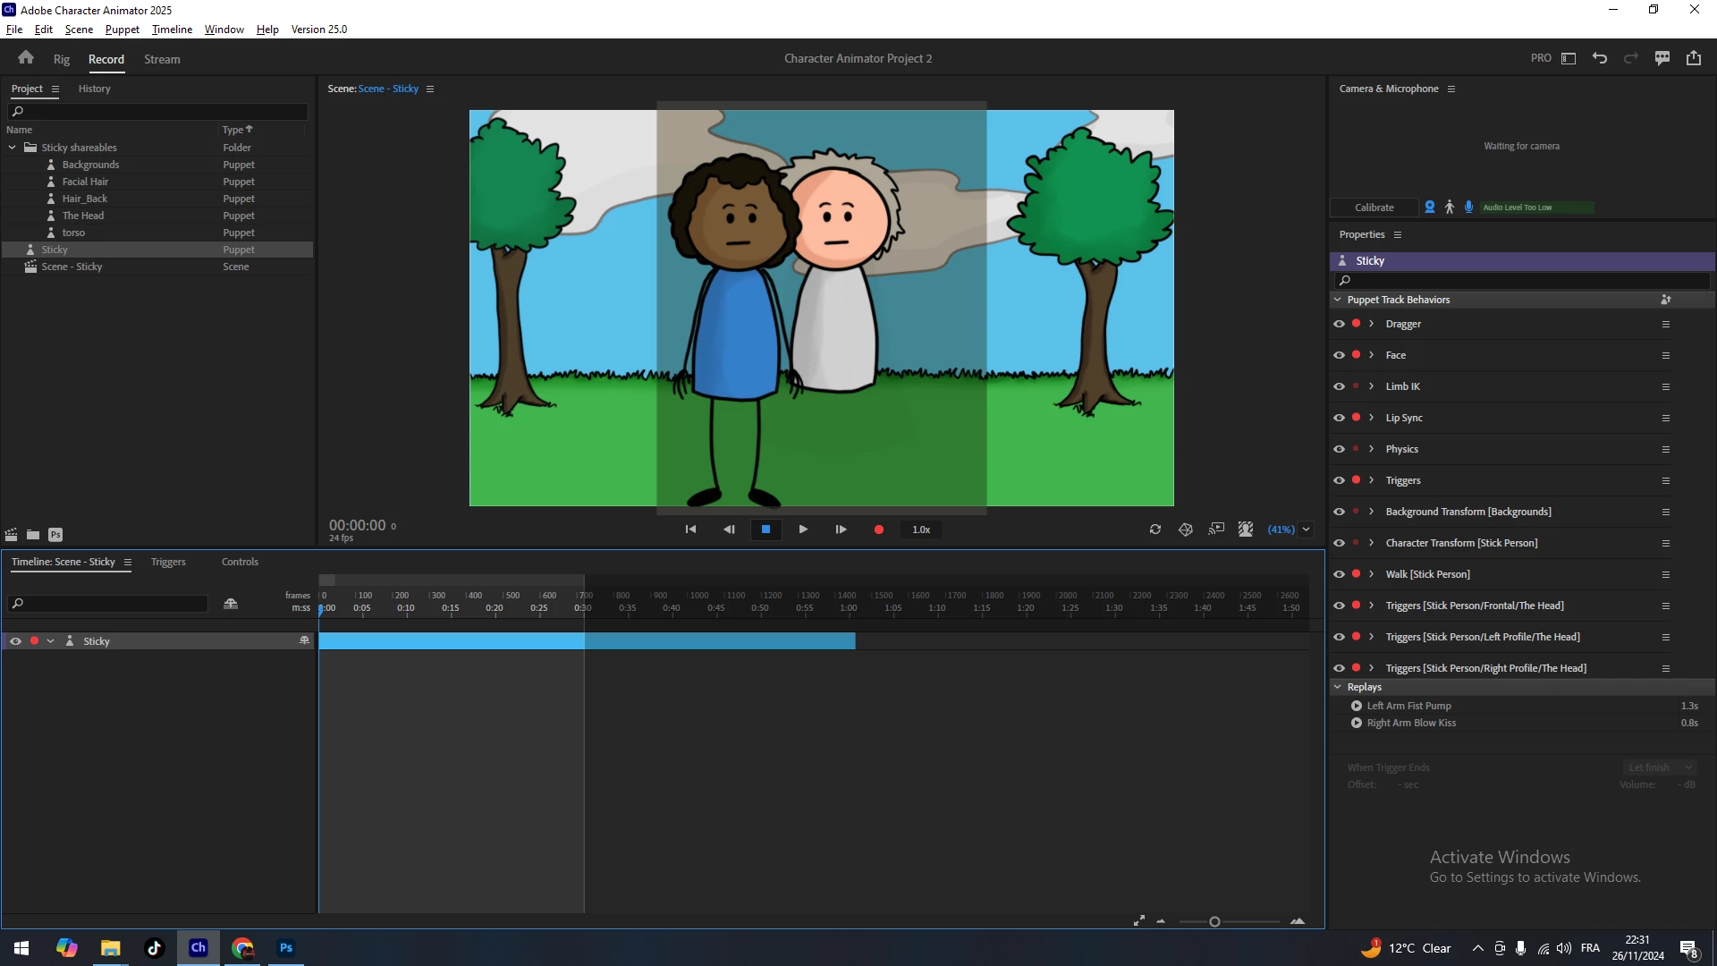Open the Puppet menu
Image resolution: width=1717 pixels, height=966 pixels.
(122, 29)
